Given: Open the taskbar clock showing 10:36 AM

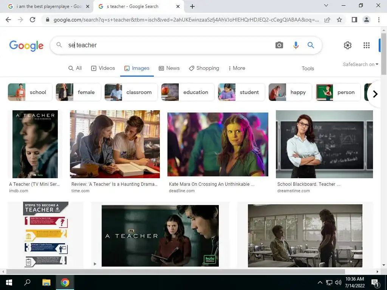Looking at the screenshot, I should pos(354,282).
